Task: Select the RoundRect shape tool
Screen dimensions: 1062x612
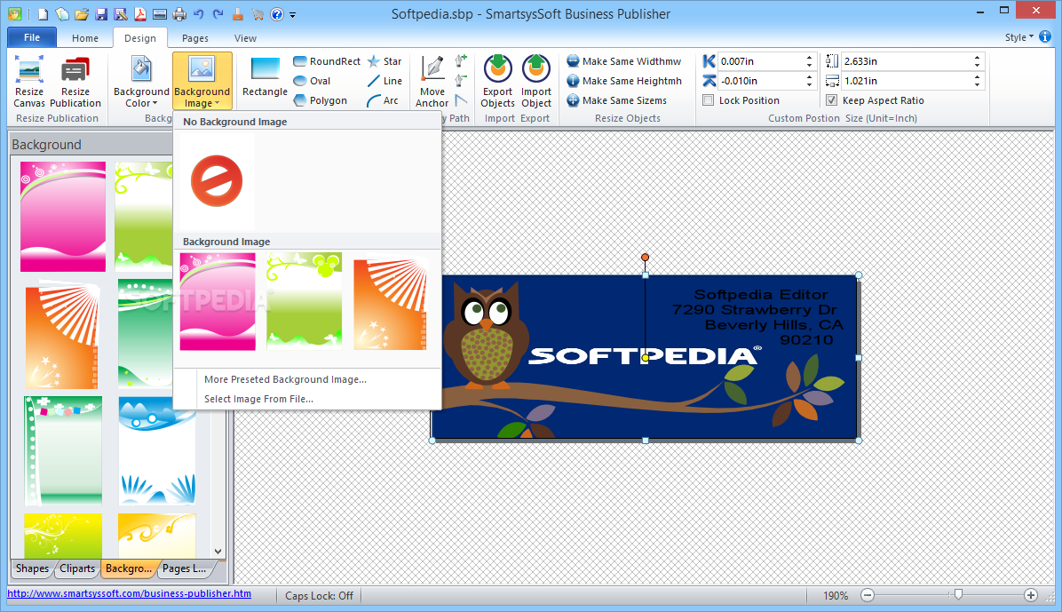Action: click(x=327, y=61)
